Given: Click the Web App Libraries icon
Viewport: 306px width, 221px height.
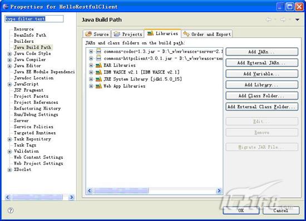Looking at the screenshot, I should pyautogui.click(x=98, y=86).
